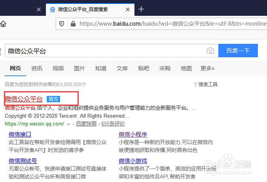The image size is (267, 182).
Task: Select the 微信公众平台_百度搜索 tab
Action: [x=90, y=9]
